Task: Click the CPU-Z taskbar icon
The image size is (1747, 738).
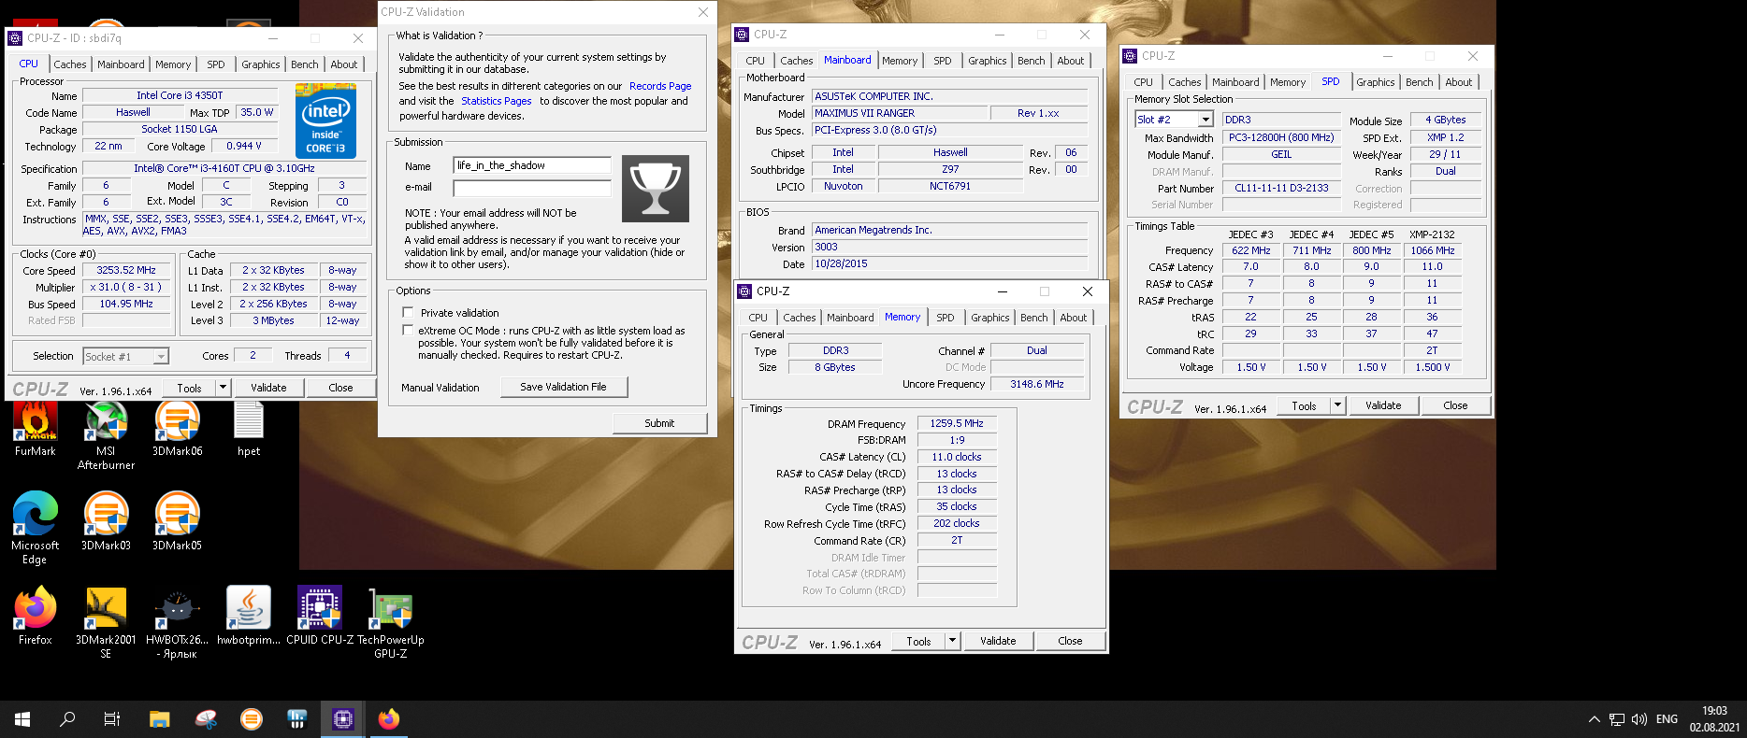Action: (342, 719)
